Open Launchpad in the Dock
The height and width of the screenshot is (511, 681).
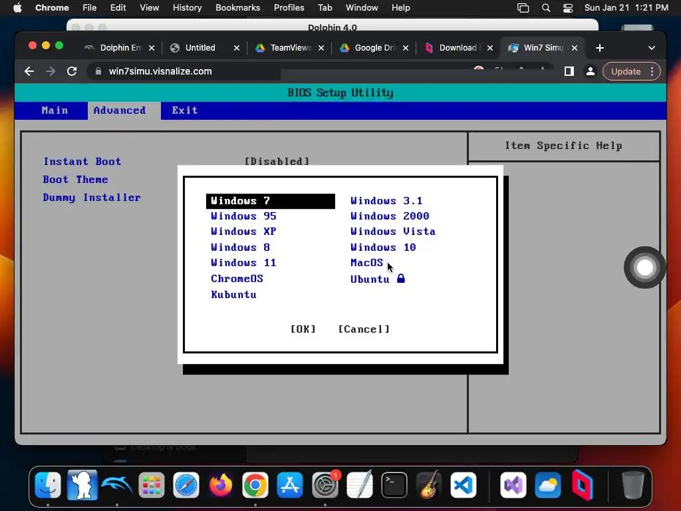click(152, 485)
